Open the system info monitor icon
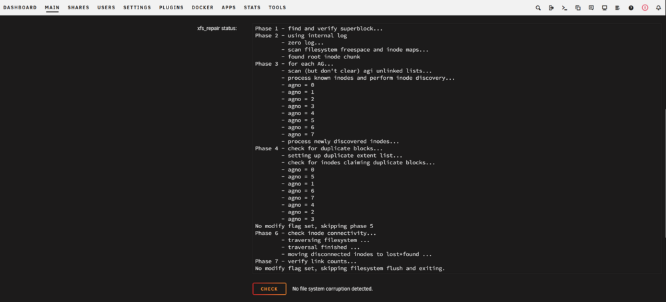 pos(605,7)
